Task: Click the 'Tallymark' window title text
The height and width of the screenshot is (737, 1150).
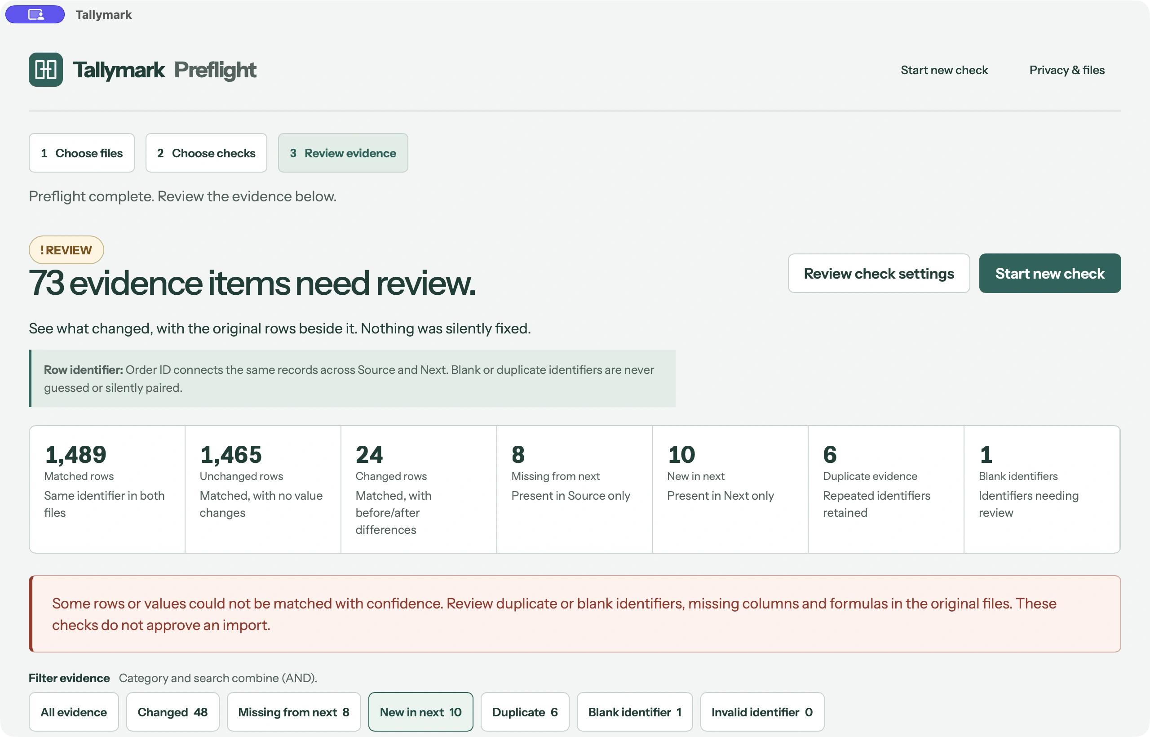Action: pos(103,14)
